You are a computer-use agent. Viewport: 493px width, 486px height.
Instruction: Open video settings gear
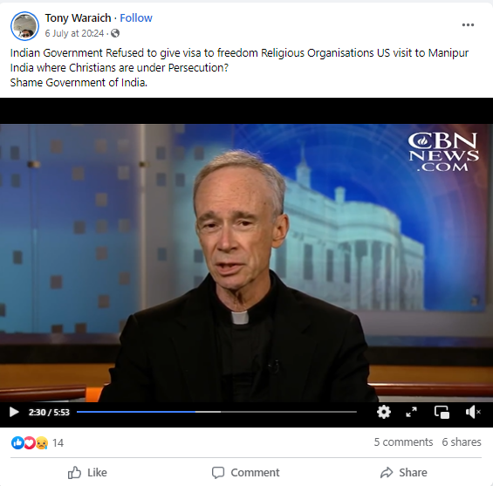pos(384,412)
